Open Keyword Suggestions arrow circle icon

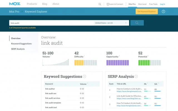pos(85,77)
